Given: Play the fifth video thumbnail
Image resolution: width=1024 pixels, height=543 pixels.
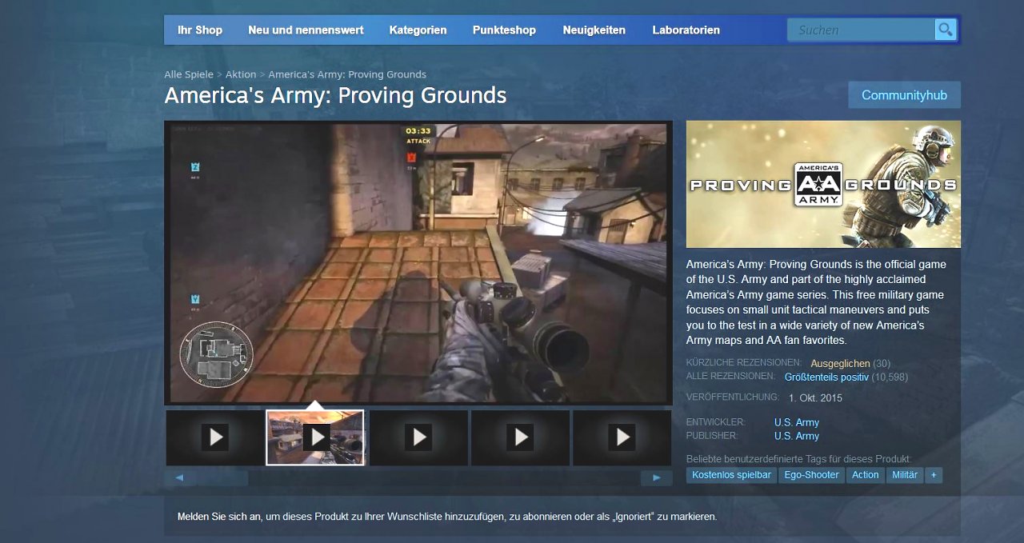Looking at the screenshot, I should pos(622,437).
